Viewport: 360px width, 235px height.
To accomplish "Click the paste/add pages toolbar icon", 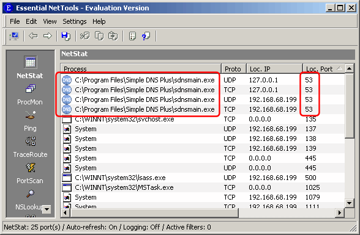I will click(x=113, y=36).
